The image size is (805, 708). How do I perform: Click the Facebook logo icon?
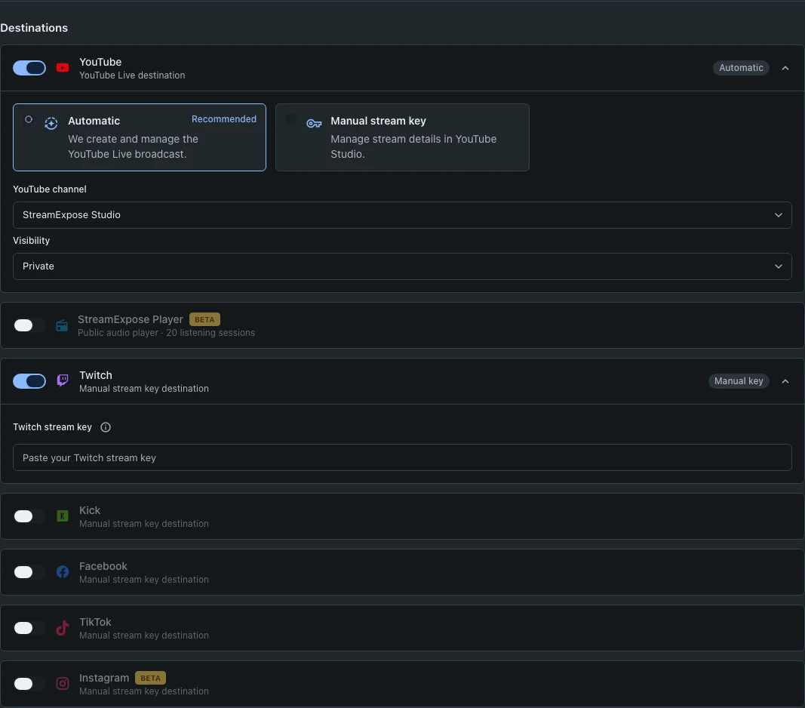pyautogui.click(x=63, y=572)
